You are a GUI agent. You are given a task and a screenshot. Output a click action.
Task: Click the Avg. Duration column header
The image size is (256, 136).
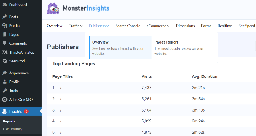coord(204,76)
